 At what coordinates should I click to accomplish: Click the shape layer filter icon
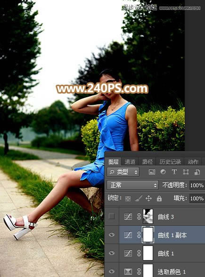[x=186, y=172]
